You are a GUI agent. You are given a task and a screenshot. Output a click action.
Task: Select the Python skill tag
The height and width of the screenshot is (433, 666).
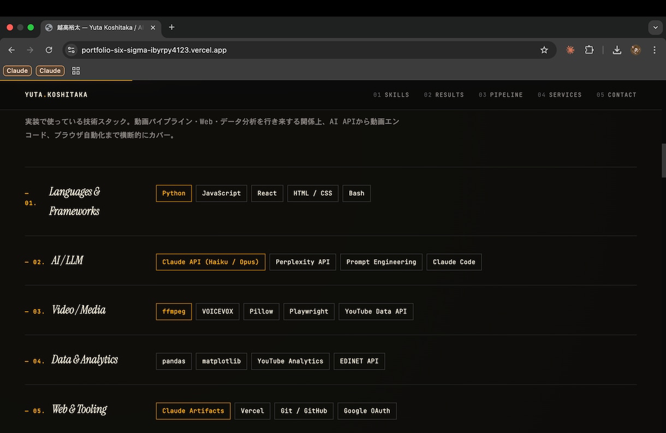(174, 193)
